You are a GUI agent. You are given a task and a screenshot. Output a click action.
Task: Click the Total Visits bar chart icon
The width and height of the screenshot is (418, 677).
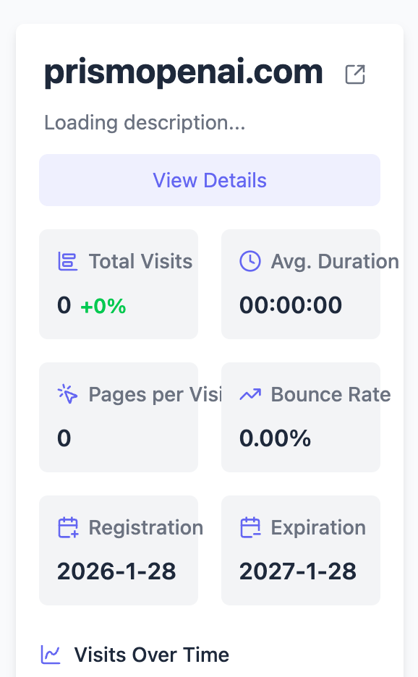pos(68,262)
